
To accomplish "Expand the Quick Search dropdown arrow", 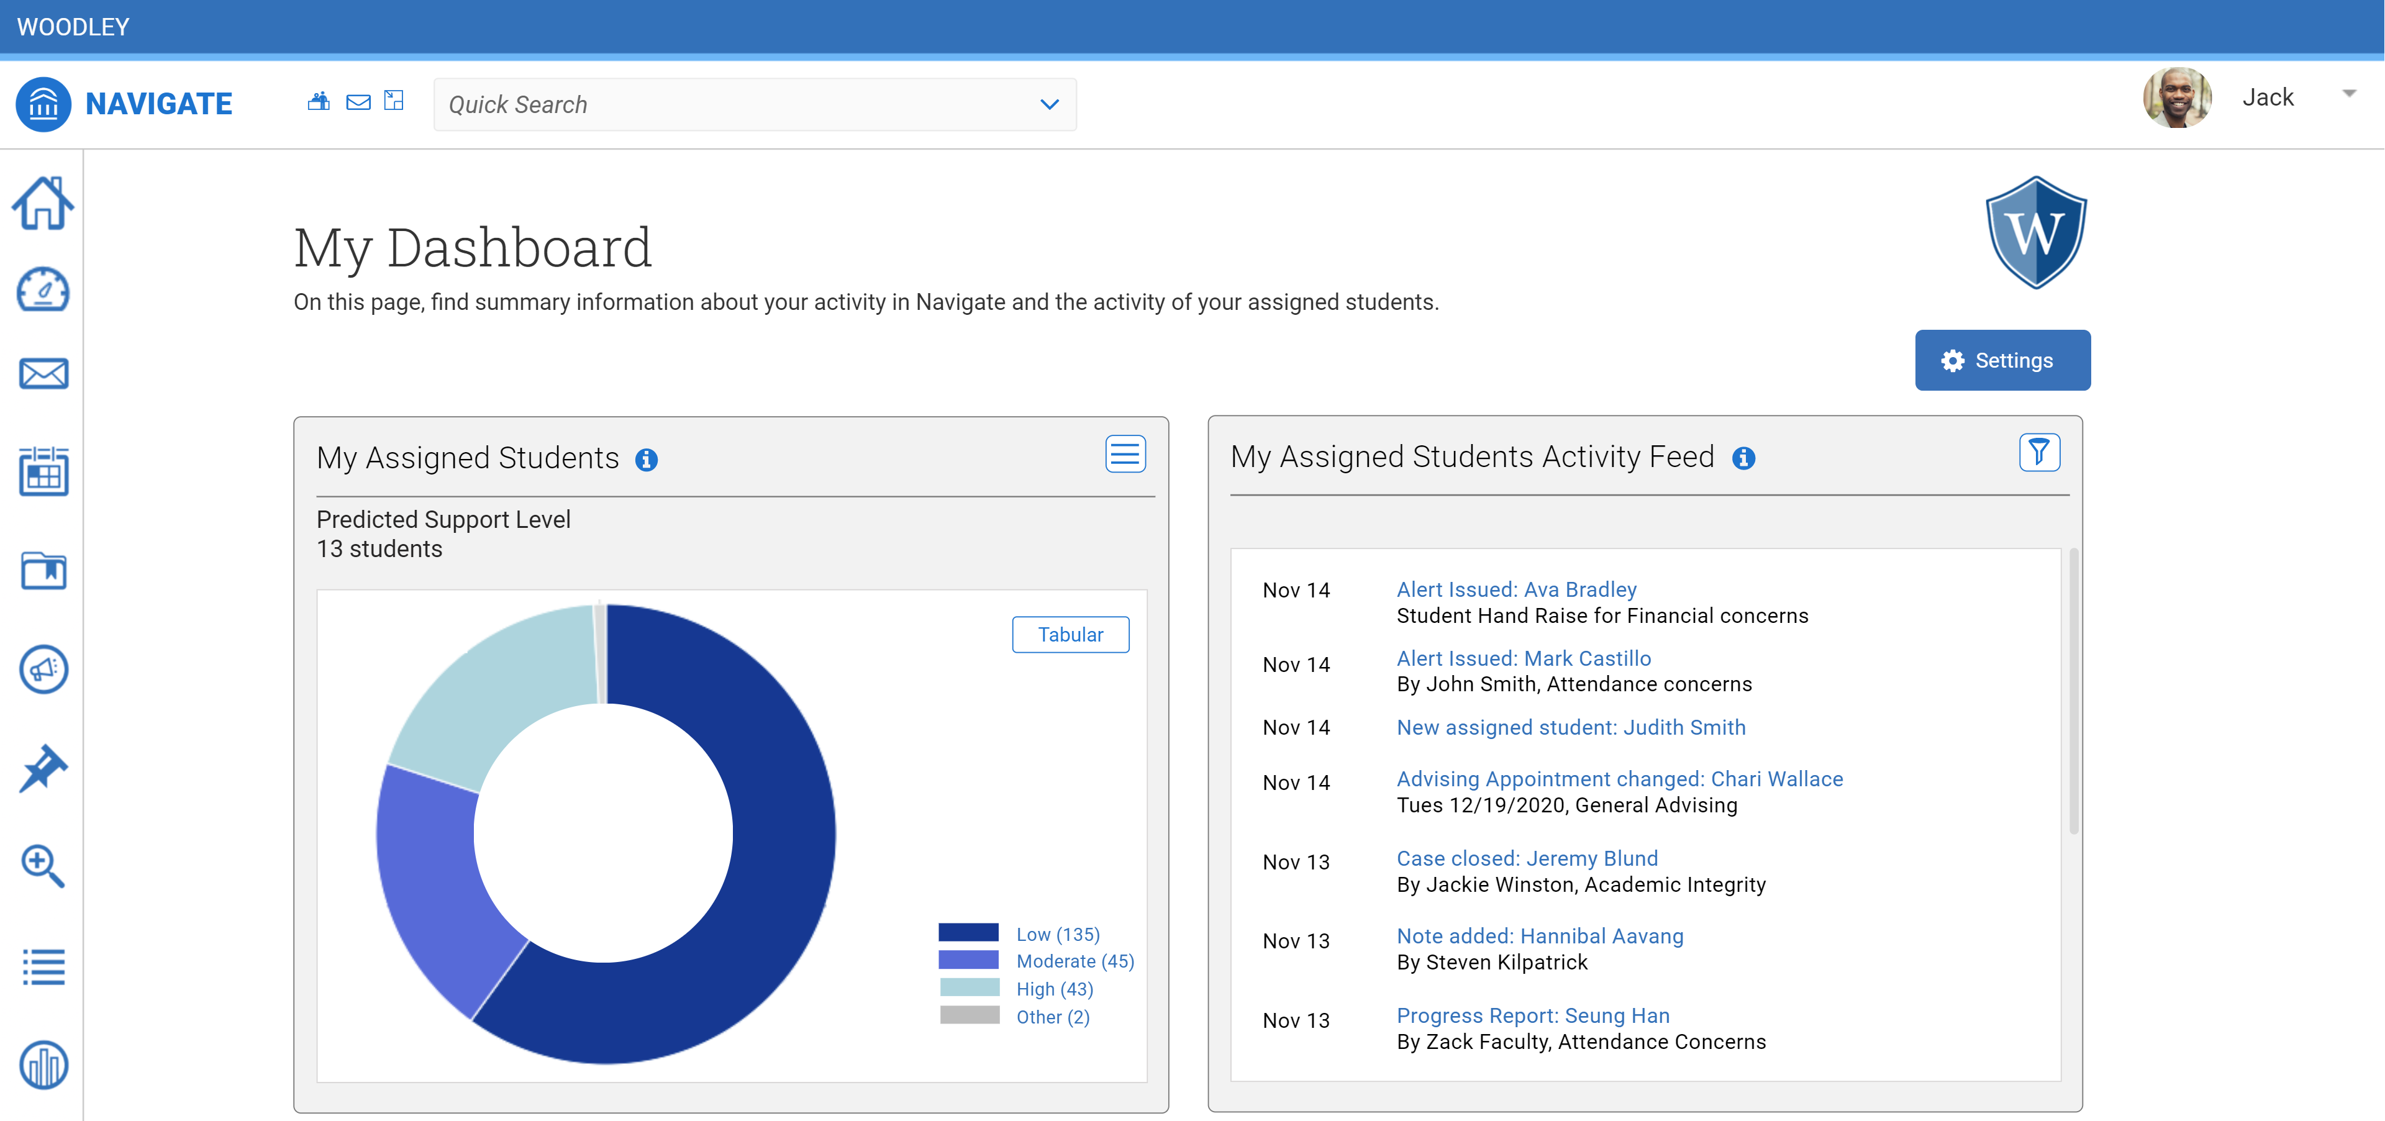I will [1049, 104].
